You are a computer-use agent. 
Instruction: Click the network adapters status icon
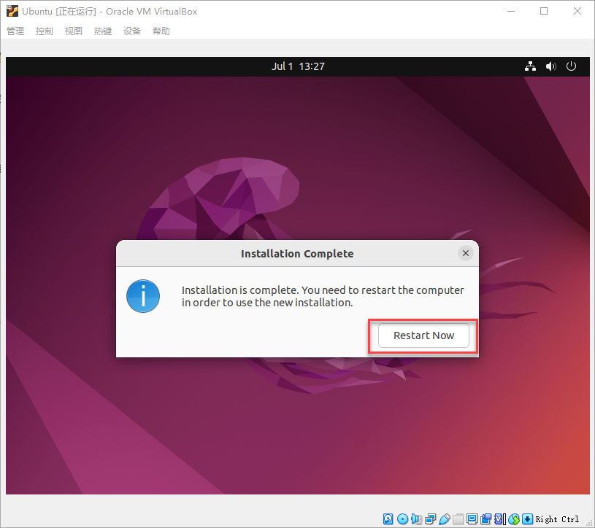tap(430, 519)
